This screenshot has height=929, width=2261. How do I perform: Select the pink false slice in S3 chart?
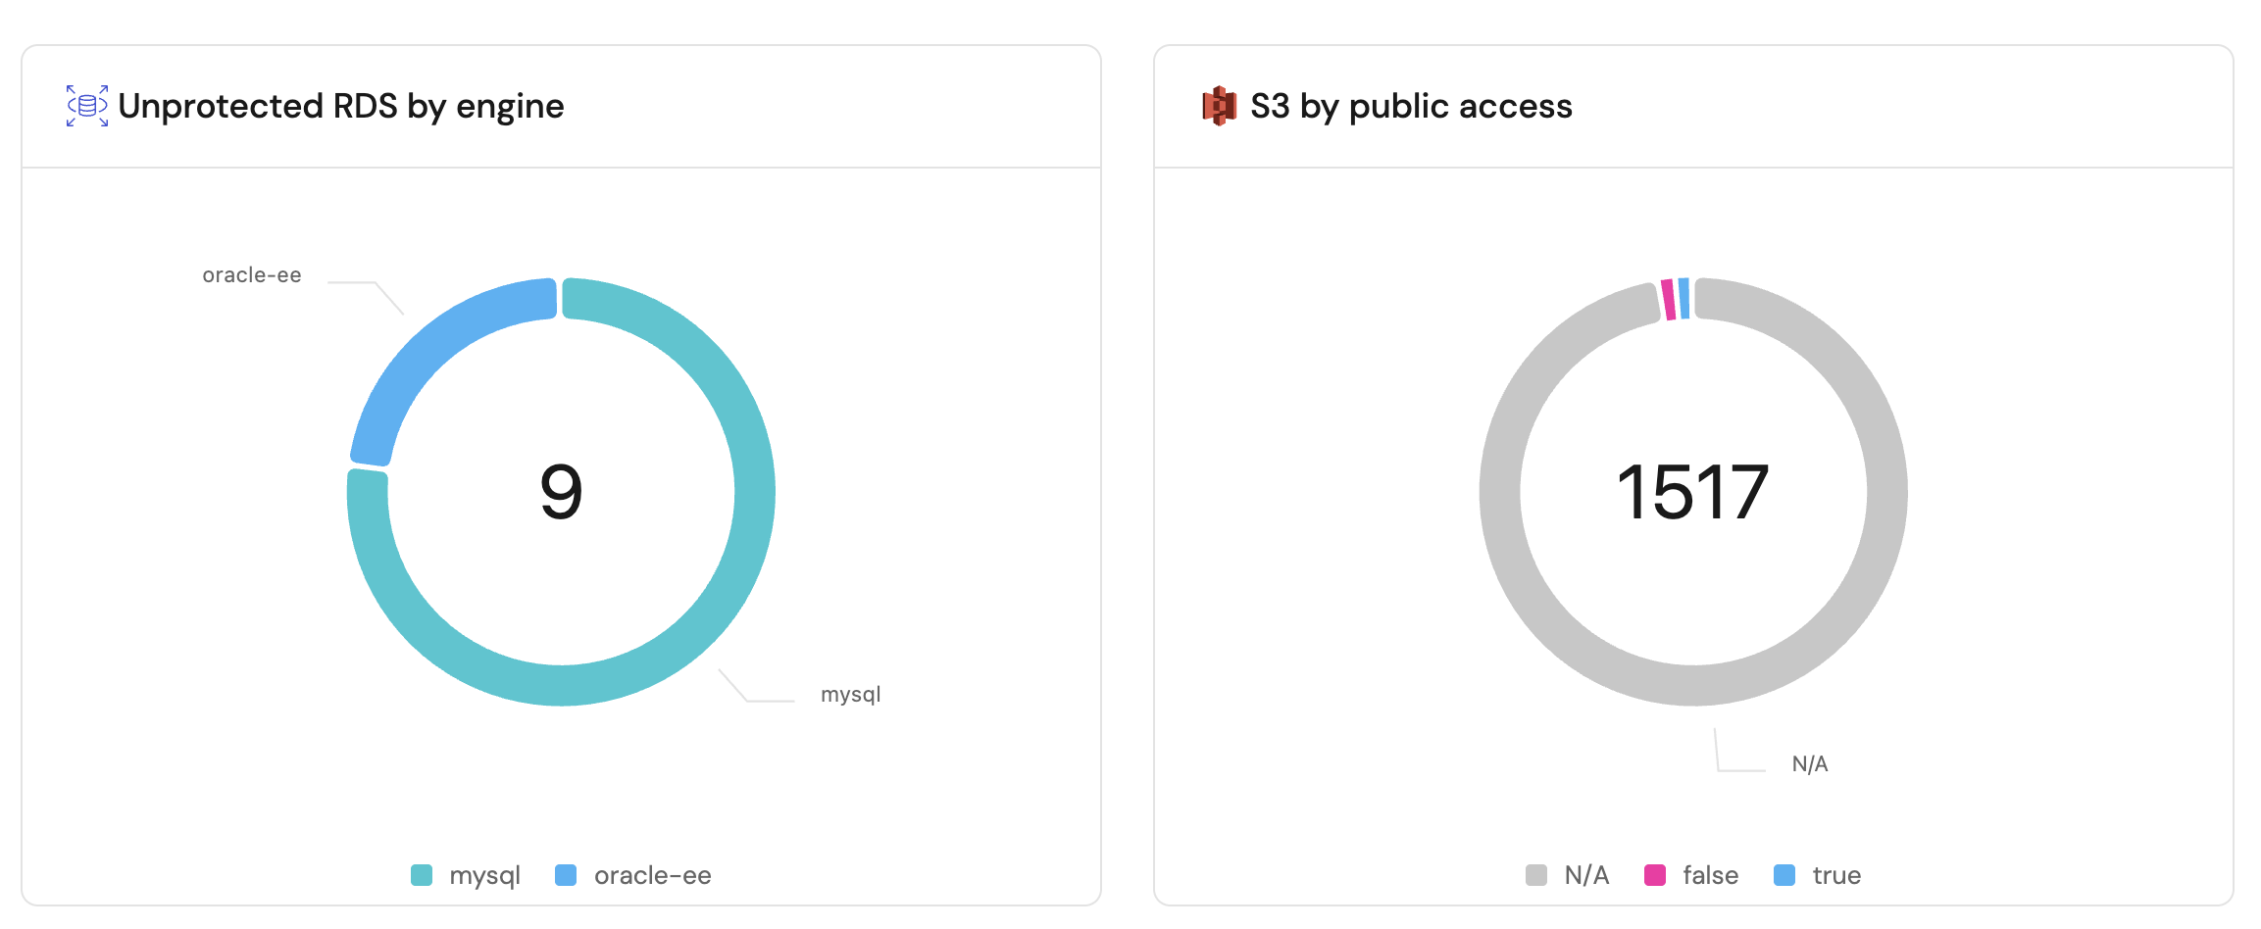coord(1668,300)
